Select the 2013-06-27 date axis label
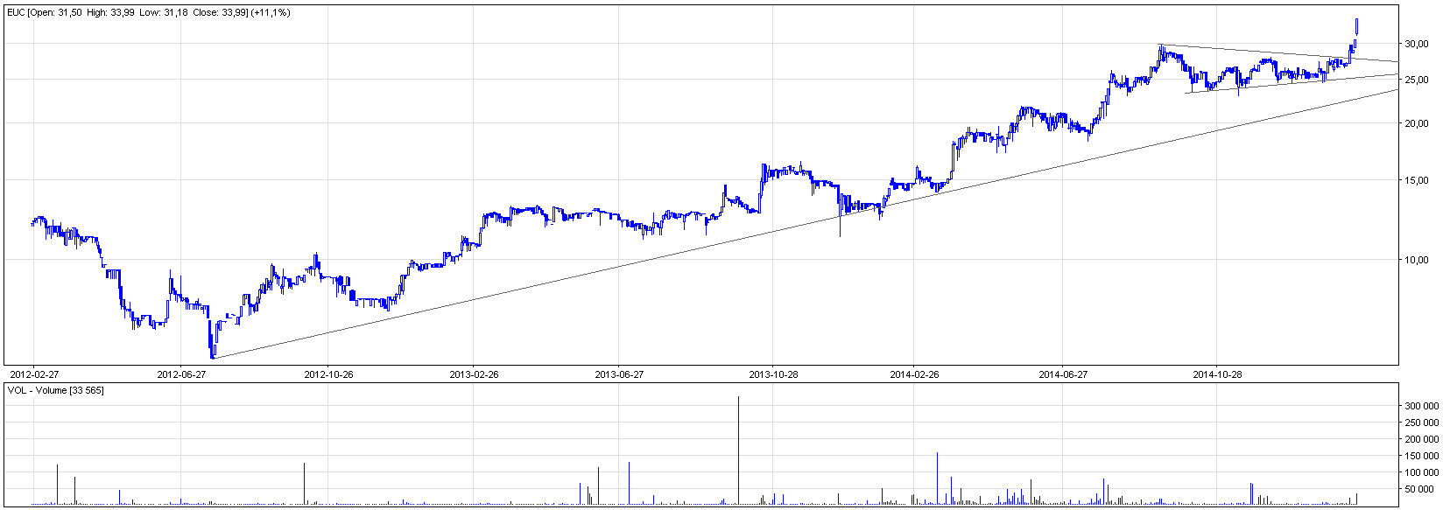Viewport: 1450px width, 510px height. tap(619, 374)
